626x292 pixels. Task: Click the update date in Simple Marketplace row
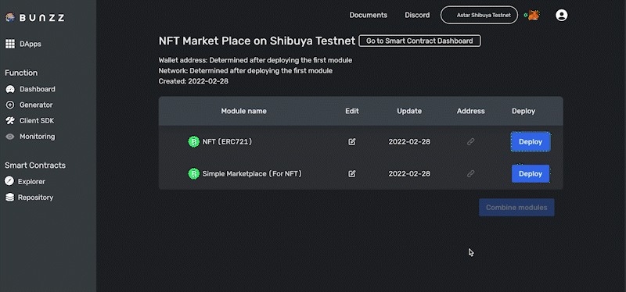[x=409, y=173]
